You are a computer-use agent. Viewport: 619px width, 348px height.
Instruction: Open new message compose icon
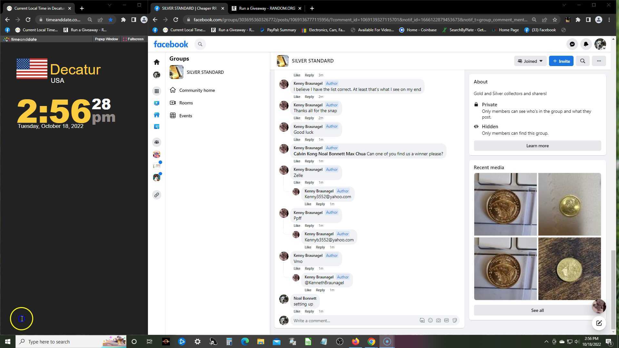(599, 324)
